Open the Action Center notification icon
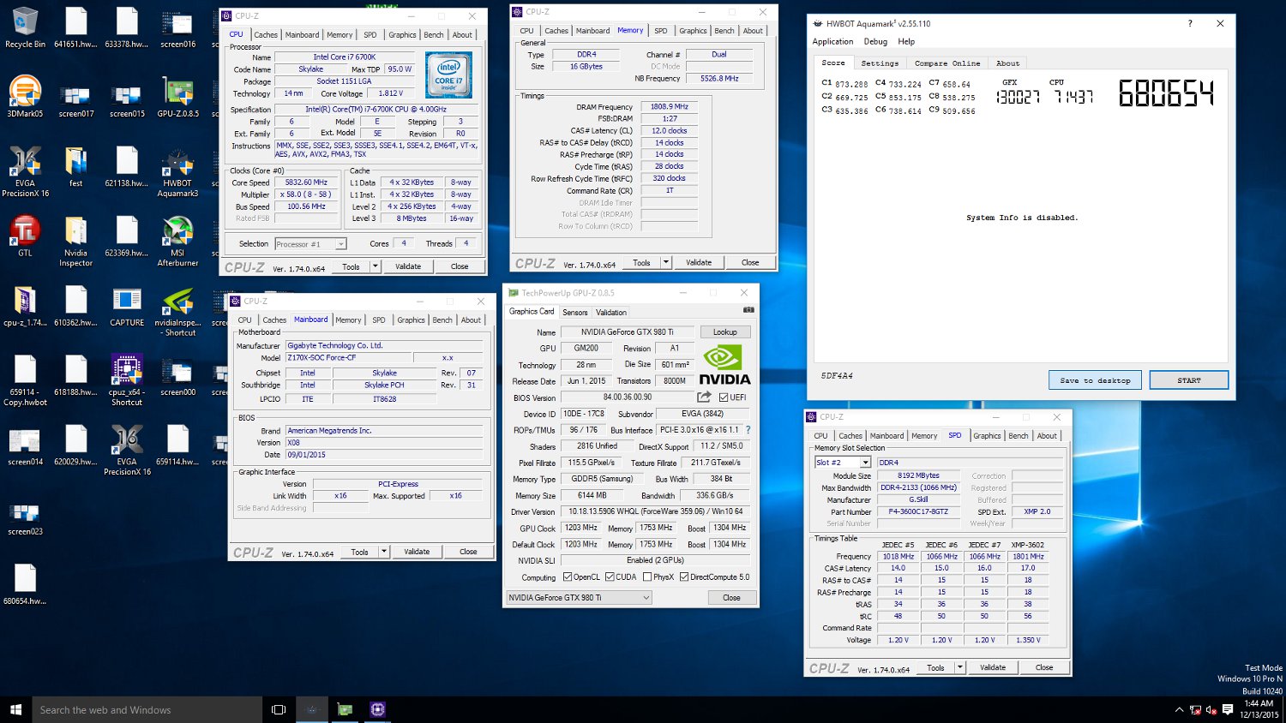The image size is (1286, 723). click(x=1228, y=709)
